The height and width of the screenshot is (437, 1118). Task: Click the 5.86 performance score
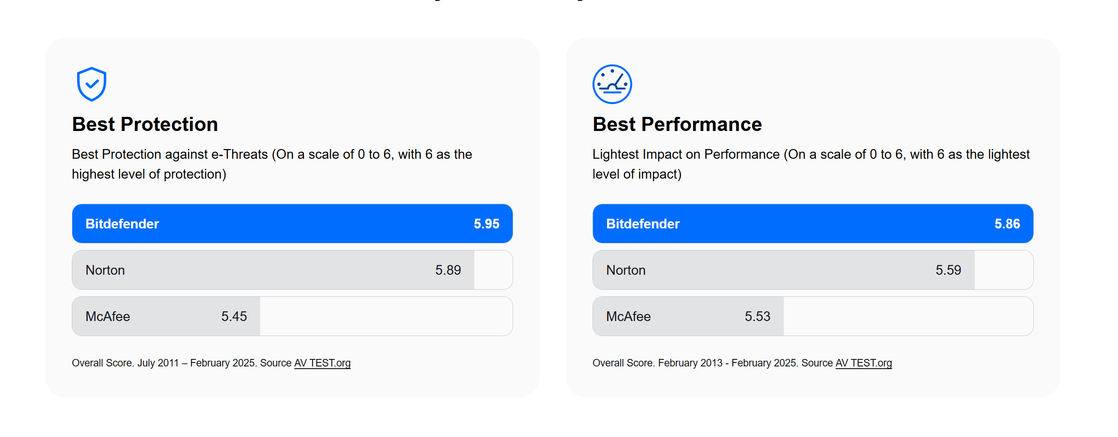click(x=1007, y=224)
